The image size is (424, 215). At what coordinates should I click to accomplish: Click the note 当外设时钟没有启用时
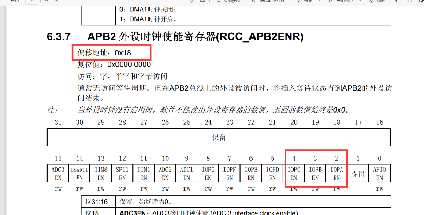(x=213, y=110)
